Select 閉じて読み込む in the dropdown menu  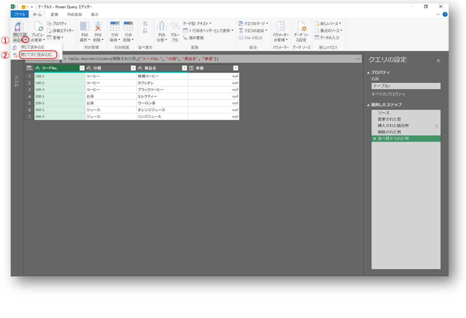point(33,47)
